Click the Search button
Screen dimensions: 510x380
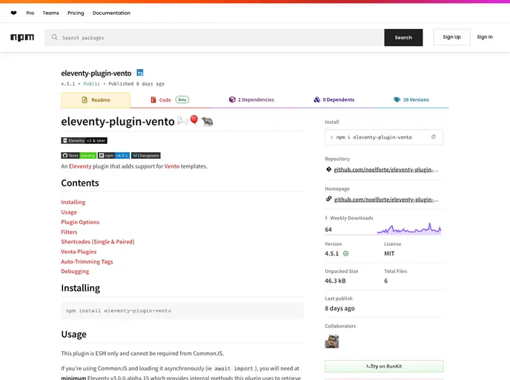[x=403, y=37]
